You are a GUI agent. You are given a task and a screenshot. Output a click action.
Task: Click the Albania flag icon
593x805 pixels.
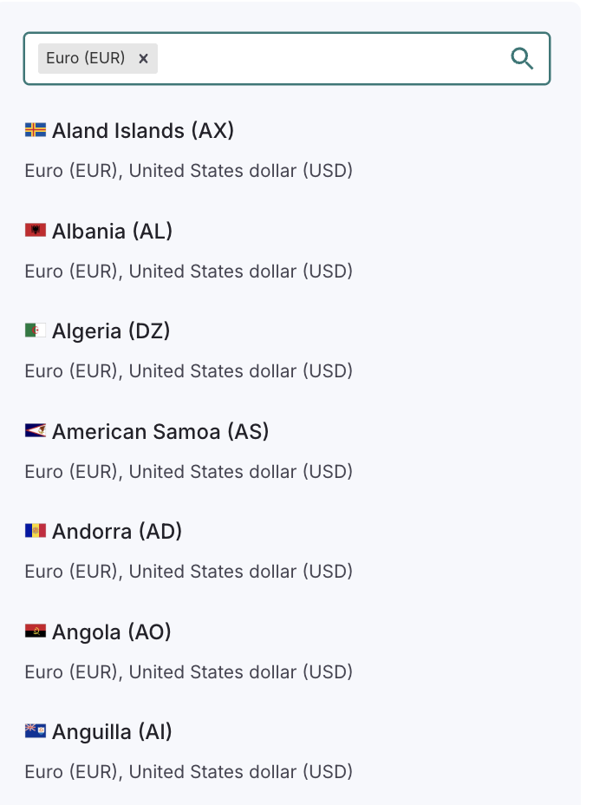coord(34,231)
